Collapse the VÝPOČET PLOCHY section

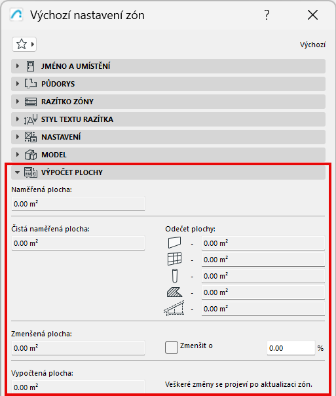tap(17, 172)
